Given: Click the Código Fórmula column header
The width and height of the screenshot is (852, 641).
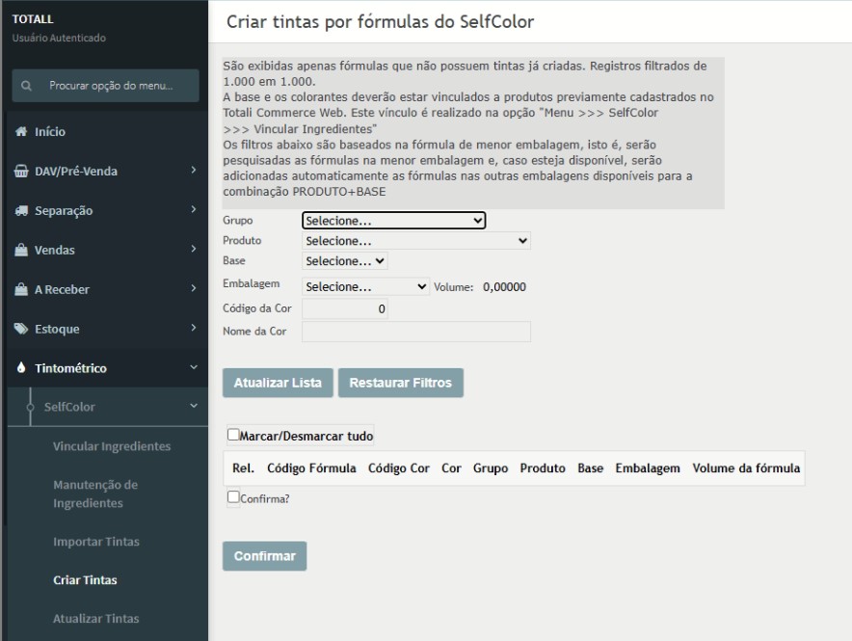Looking at the screenshot, I should coord(311,468).
